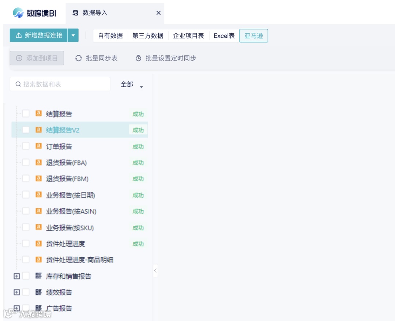The height and width of the screenshot is (321, 395).
Task: Click the upload icon on 新增数据连接 button
Action: coord(17,36)
